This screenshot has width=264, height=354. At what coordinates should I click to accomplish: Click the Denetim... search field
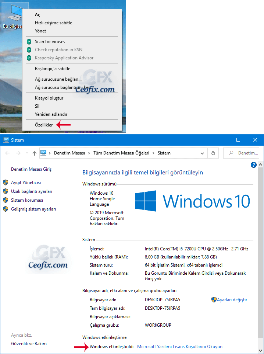pos(241,153)
